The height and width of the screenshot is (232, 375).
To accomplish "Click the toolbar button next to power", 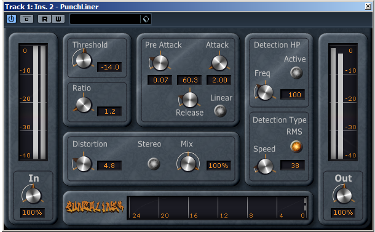I will (27, 19).
